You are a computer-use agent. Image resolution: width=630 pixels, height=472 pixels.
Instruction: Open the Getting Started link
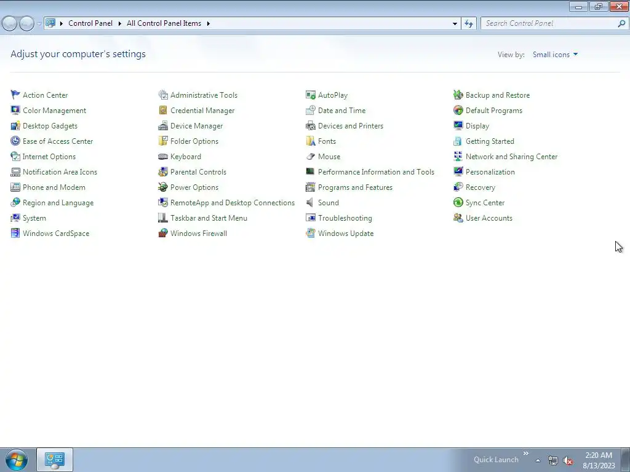490,141
